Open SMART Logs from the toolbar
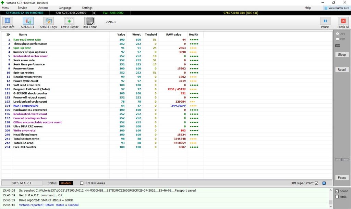This screenshot has height=209, width=351. [48, 23]
